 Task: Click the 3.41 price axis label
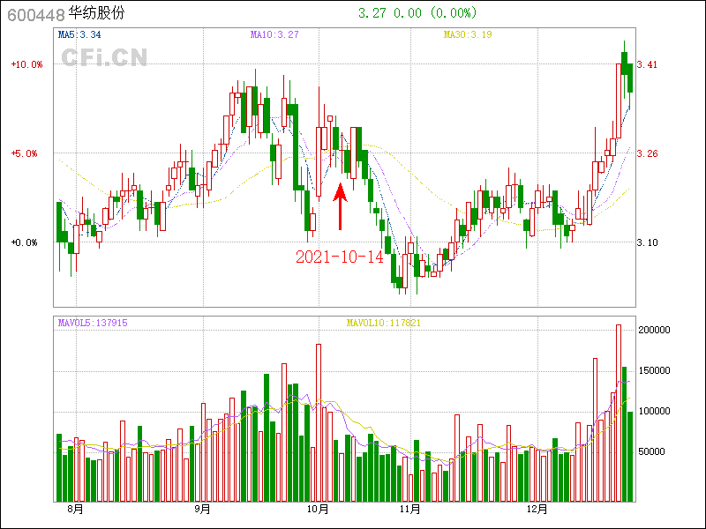click(648, 64)
